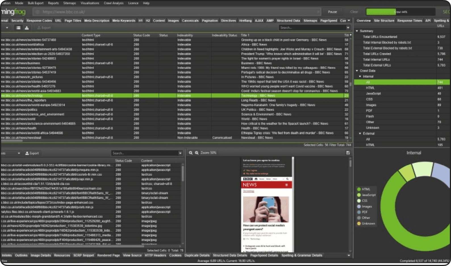Image resolution: width=451 pixels, height=266 pixels.
Task: Collapse the External tree node
Action: [x=360, y=134]
